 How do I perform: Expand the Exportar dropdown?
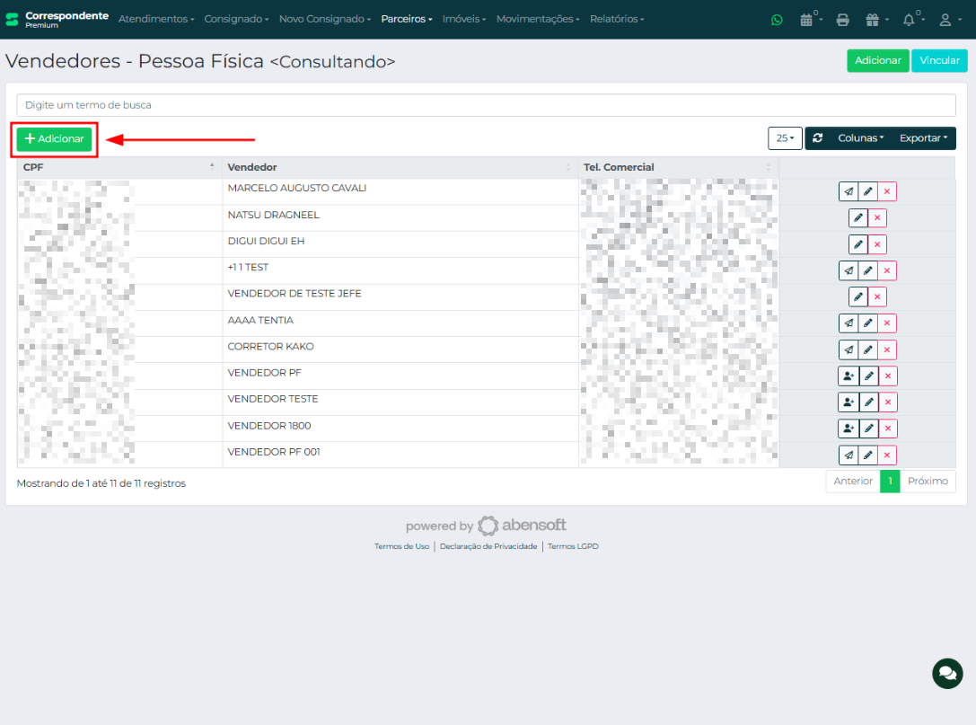coord(923,138)
